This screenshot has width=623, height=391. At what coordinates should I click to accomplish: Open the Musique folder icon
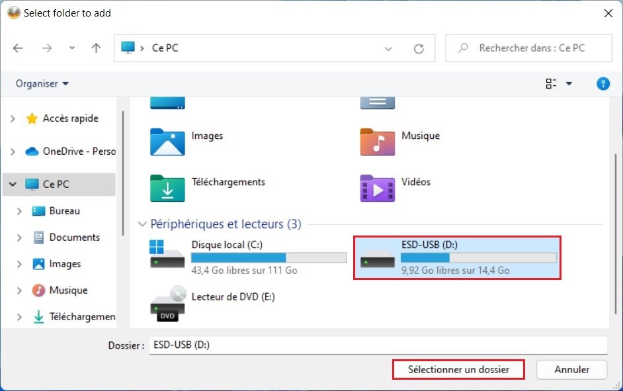[377, 142]
